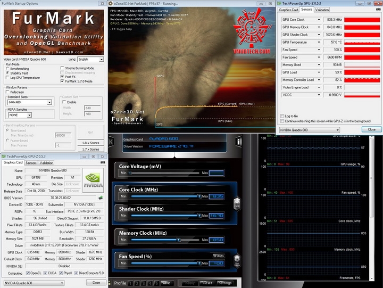The image size is (383, 288).
Task: Click the Memory Clock 850 value field
Action: click(217, 240)
